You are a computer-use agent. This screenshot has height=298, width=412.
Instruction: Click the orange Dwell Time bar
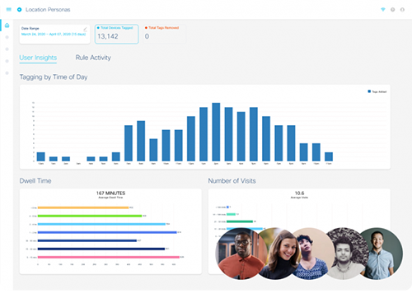(83, 207)
